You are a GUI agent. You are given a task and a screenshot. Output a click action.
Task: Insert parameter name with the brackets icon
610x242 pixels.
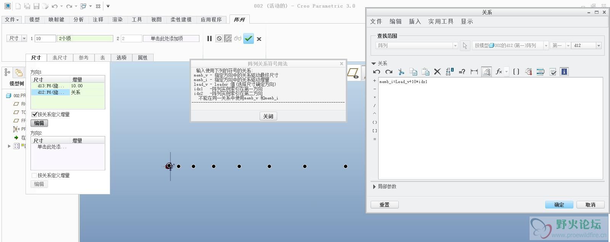point(516,72)
